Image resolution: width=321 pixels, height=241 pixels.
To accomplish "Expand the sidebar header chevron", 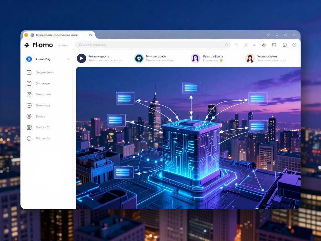I will pyautogui.click(x=69, y=59).
